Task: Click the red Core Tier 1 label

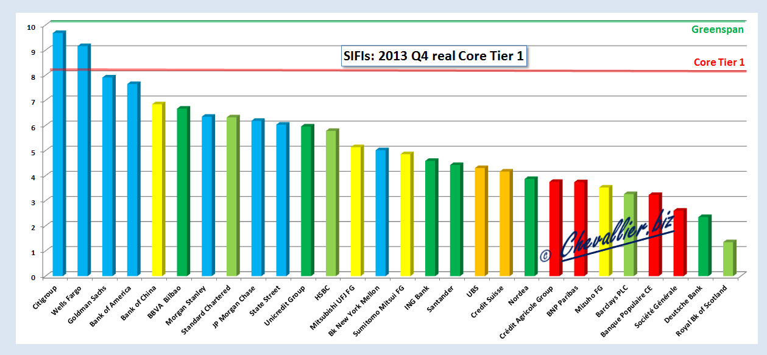Action: pyautogui.click(x=719, y=62)
